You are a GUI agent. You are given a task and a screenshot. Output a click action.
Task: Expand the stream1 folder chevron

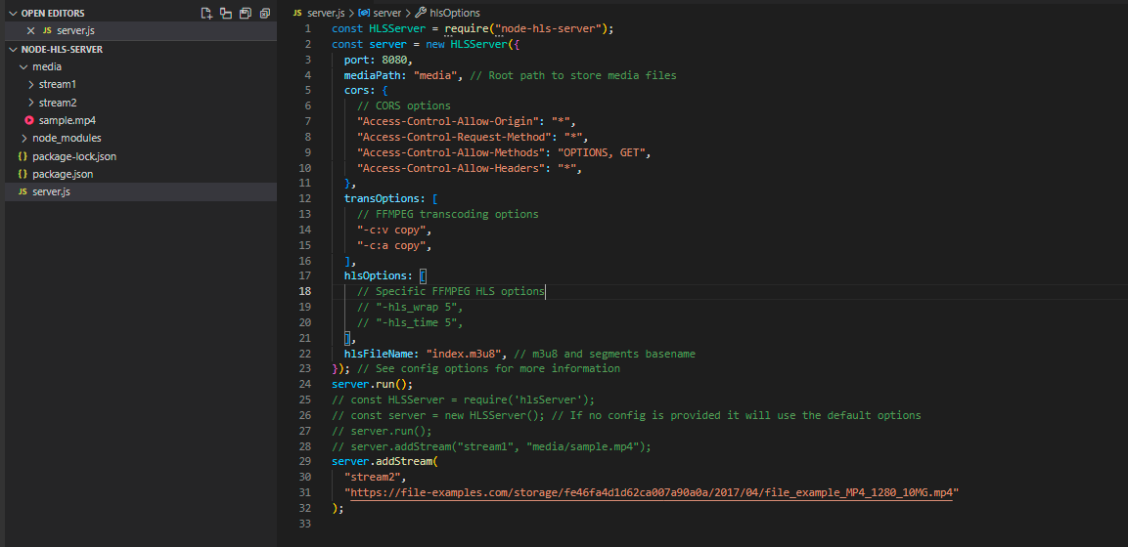pyautogui.click(x=31, y=84)
